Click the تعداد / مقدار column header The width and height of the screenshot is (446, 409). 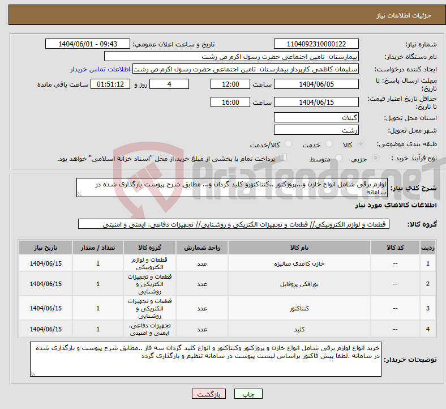pos(97,248)
